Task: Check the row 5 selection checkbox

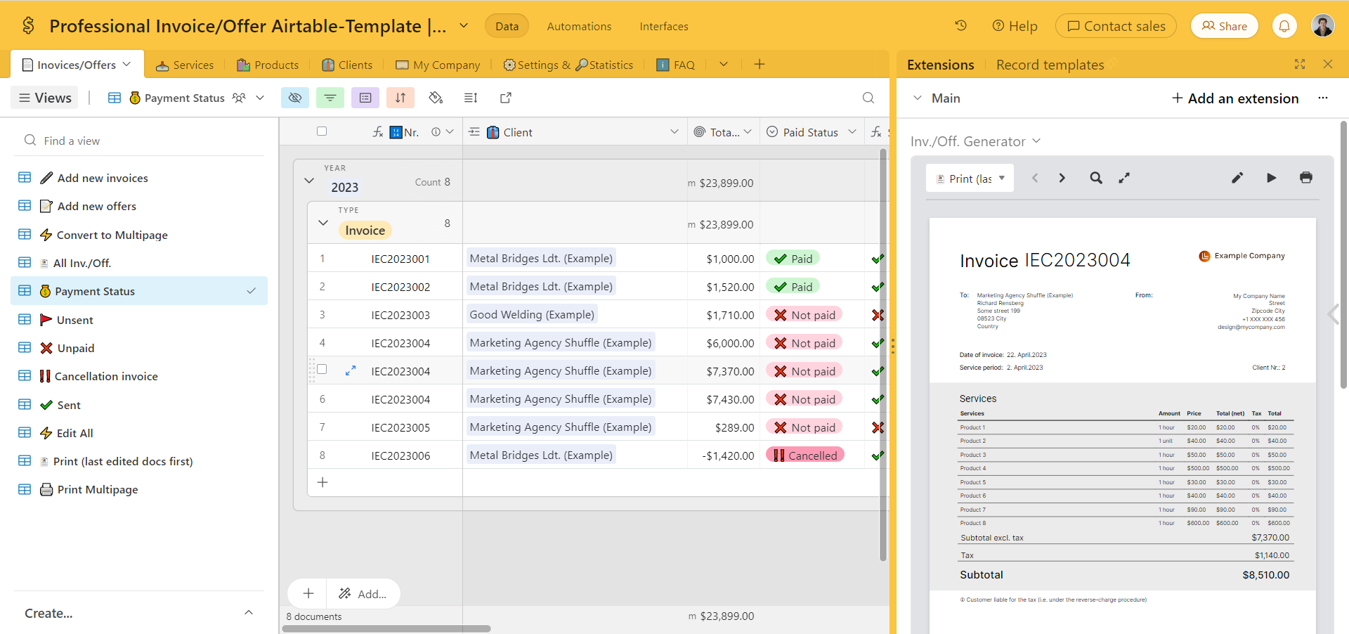Action: (322, 370)
